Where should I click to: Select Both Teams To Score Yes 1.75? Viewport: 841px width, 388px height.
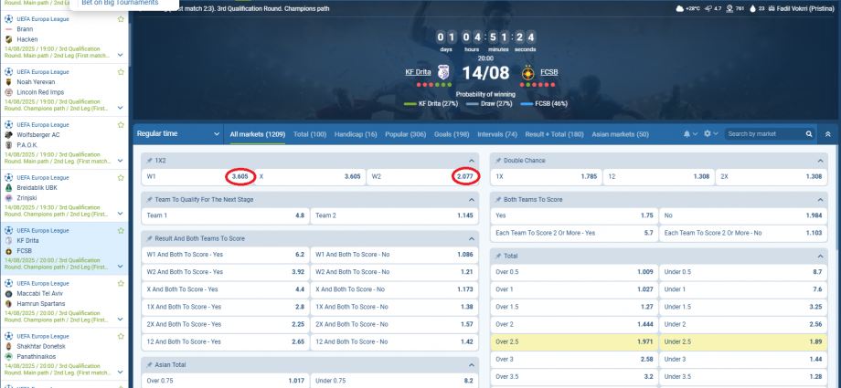(x=574, y=215)
